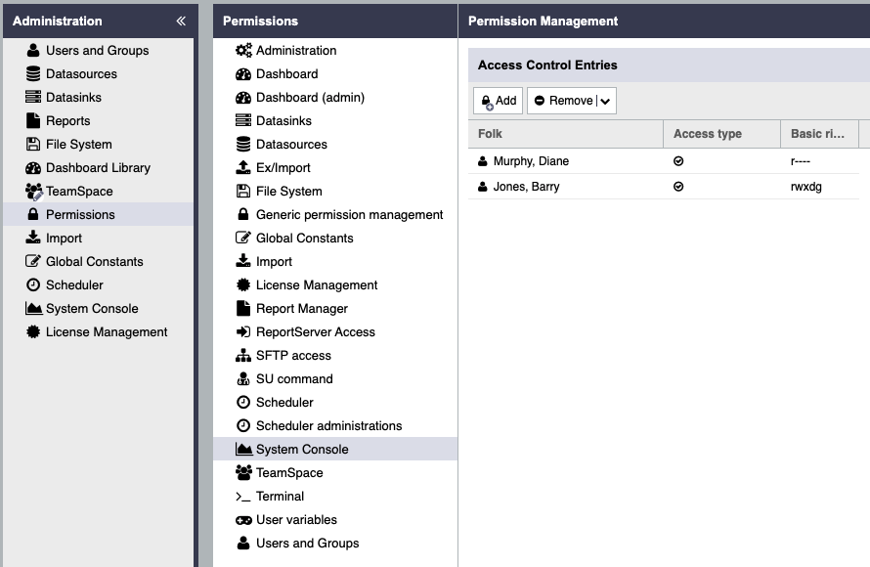The height and width of the screenshot is (567, 870).
Task: Click the Terminal prompt icon in Permissions
Action: click(243, 497)
